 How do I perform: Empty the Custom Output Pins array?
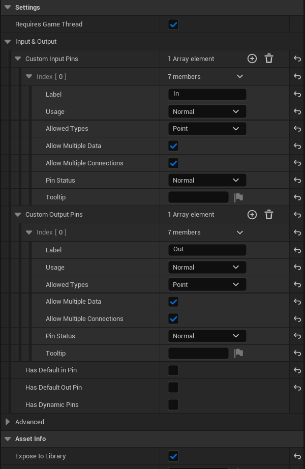point(269,215)
